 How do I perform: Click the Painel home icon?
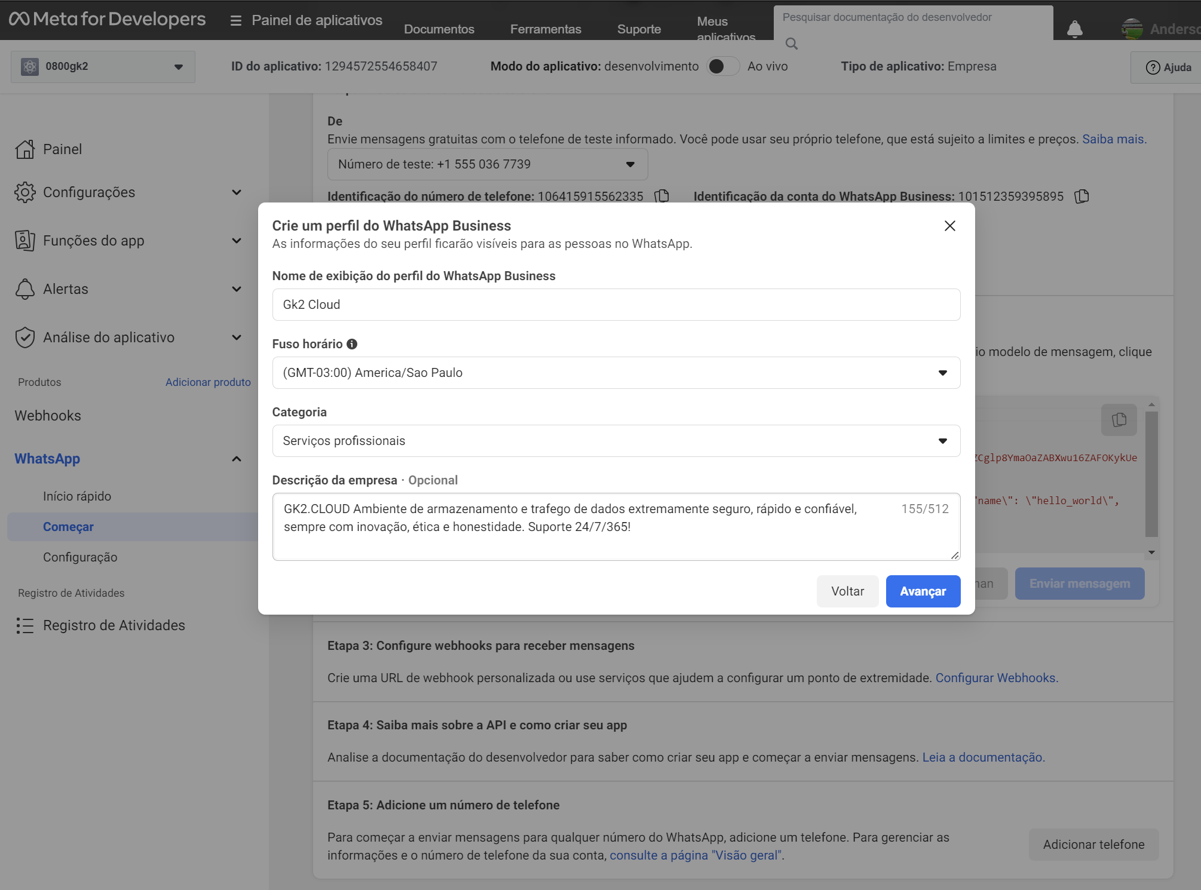(25, 149)
